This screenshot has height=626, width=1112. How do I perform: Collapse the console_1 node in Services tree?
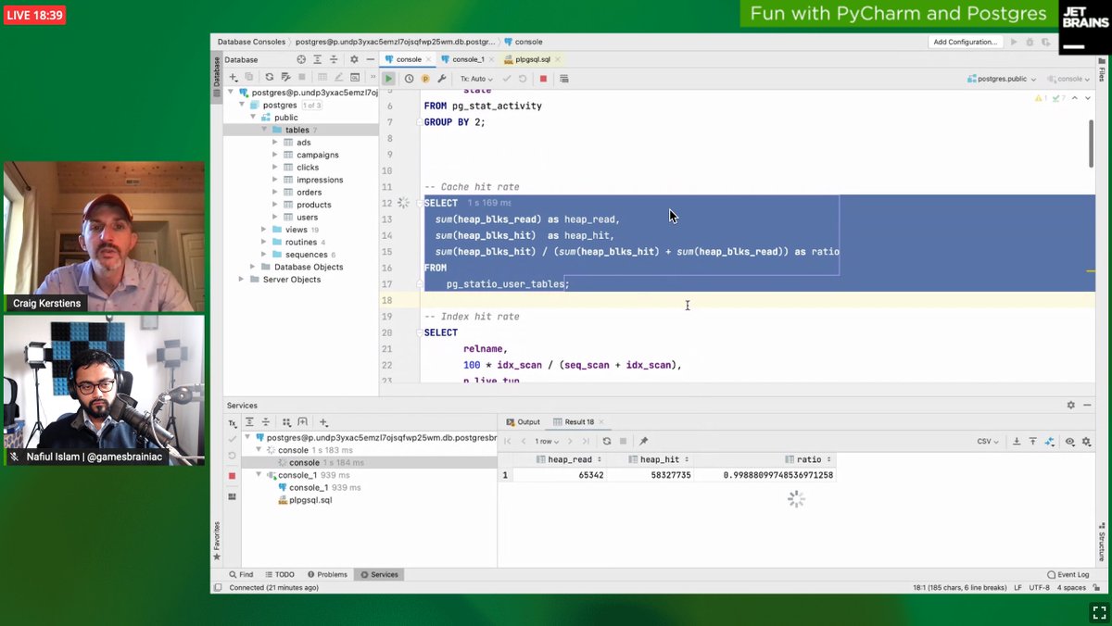[259, 475]
